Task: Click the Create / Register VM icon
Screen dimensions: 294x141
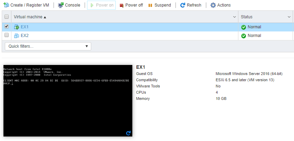Action: click(x=6, y=5)
